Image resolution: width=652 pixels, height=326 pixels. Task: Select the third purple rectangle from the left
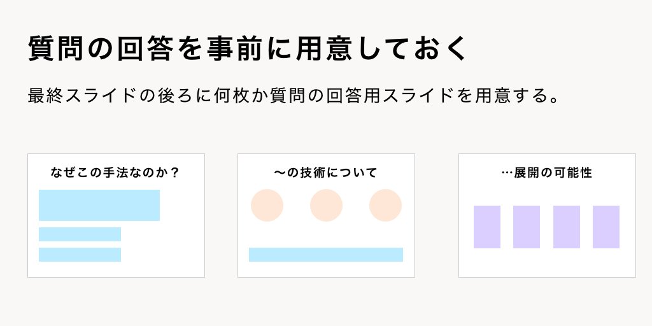tap(567, 227)
